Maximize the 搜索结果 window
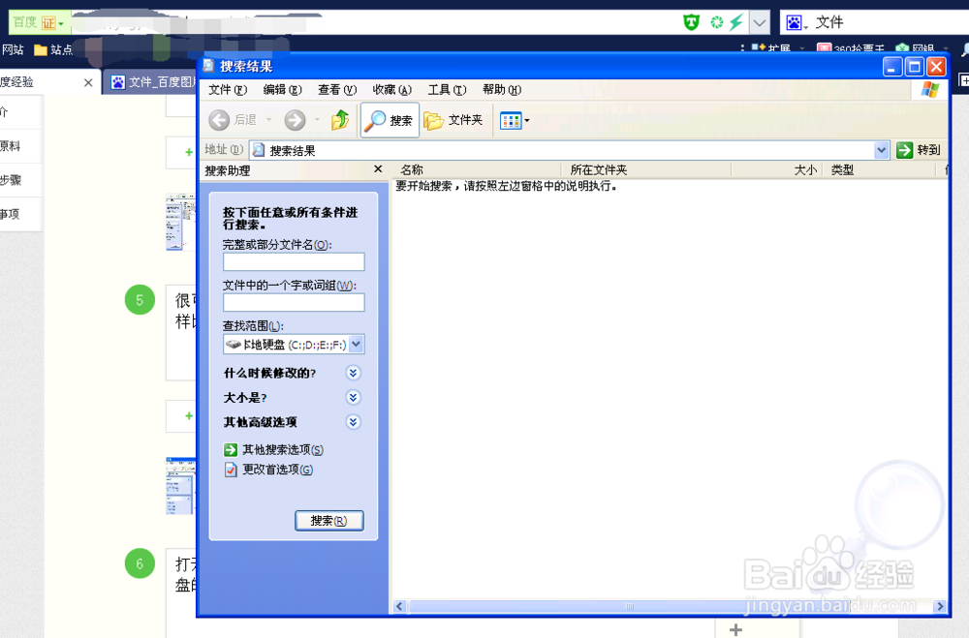 [x=914, y=66]
